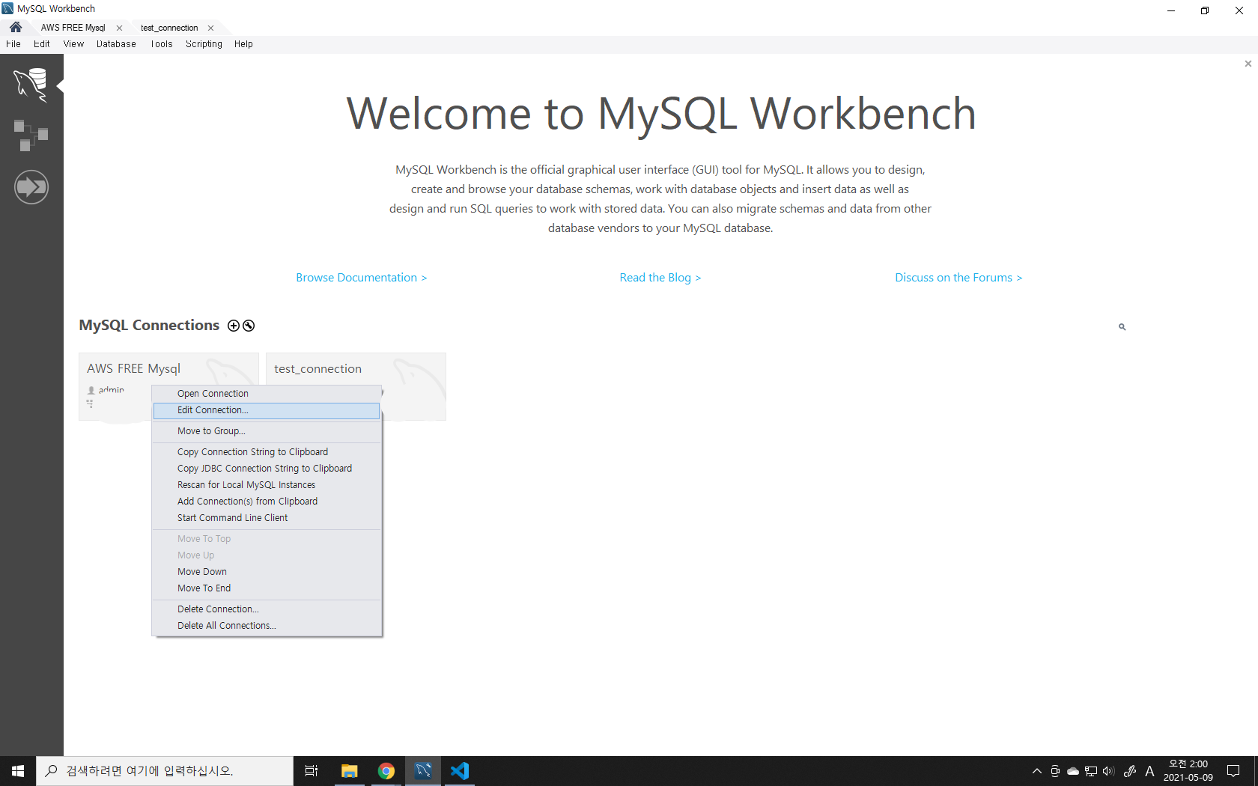Close the AWS FREE Mysql tab
1258x786 pixels.
[x=119, y=28]
